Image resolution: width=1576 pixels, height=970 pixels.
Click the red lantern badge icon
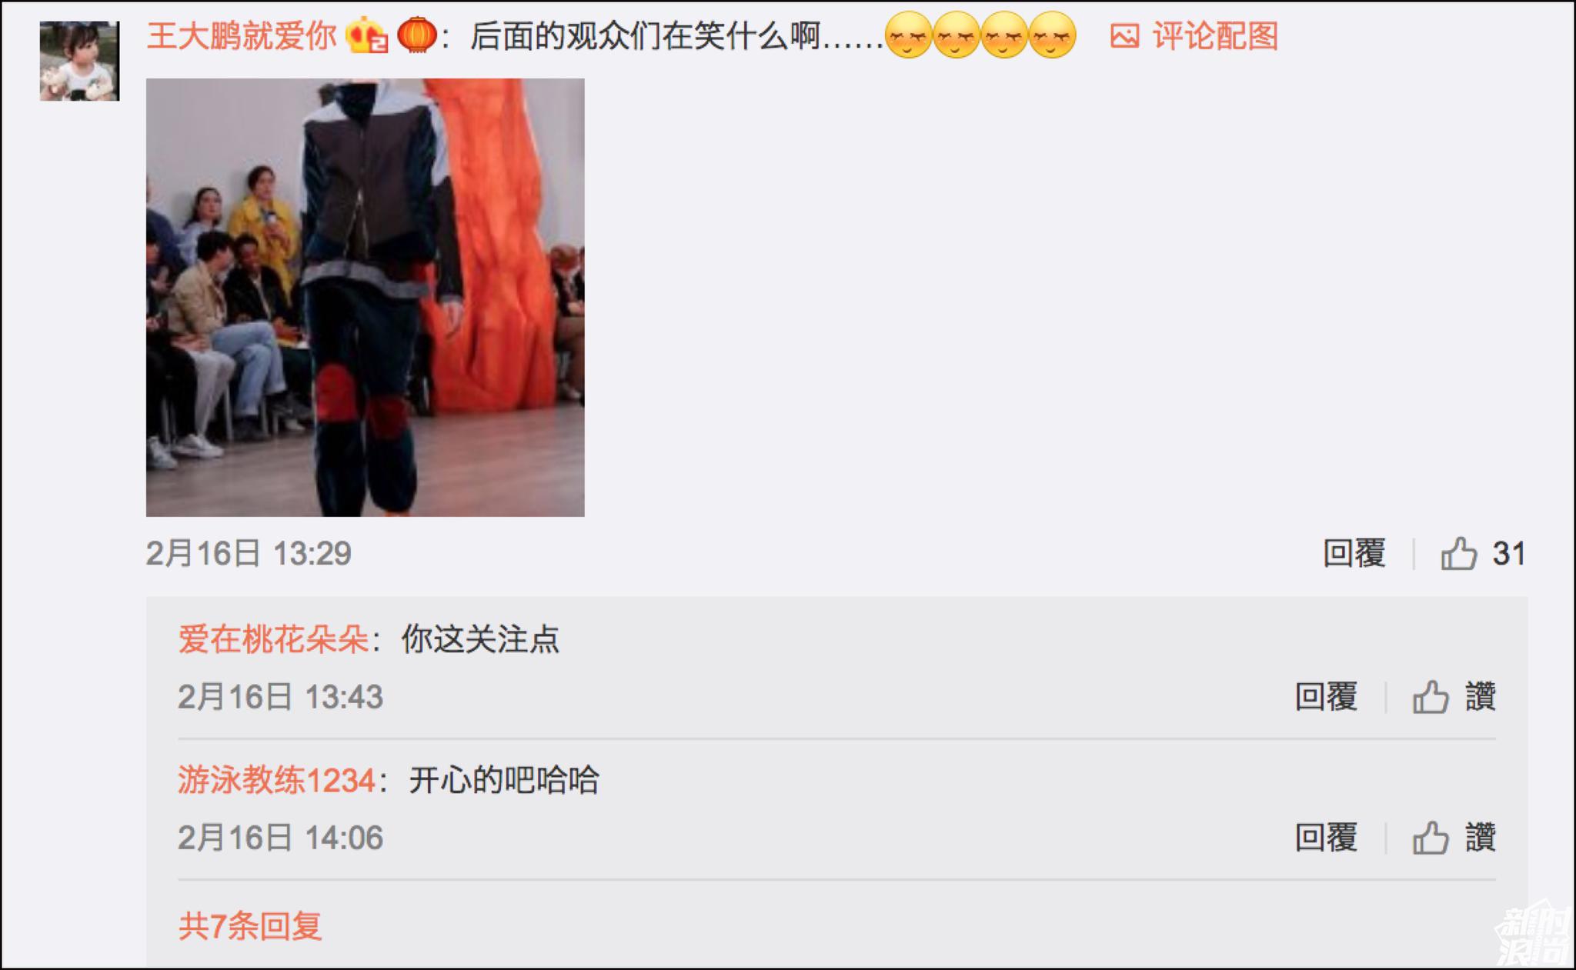coord(417,35)
